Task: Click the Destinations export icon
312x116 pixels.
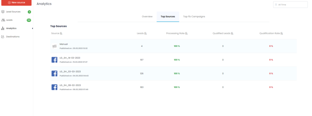Action: 3,37
